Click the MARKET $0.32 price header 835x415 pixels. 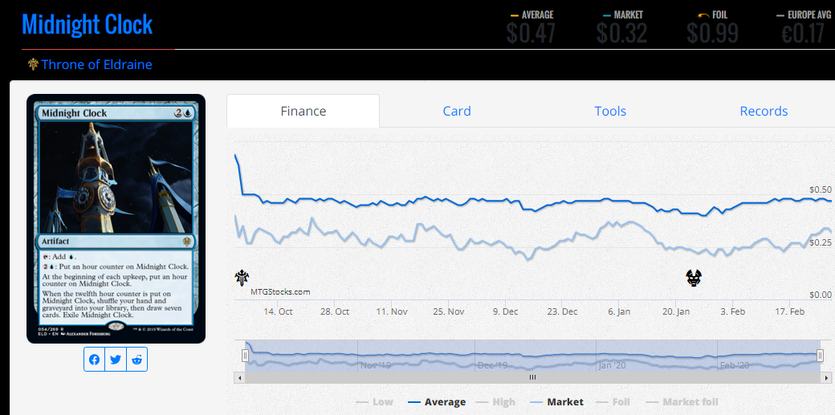click(622, 26)
